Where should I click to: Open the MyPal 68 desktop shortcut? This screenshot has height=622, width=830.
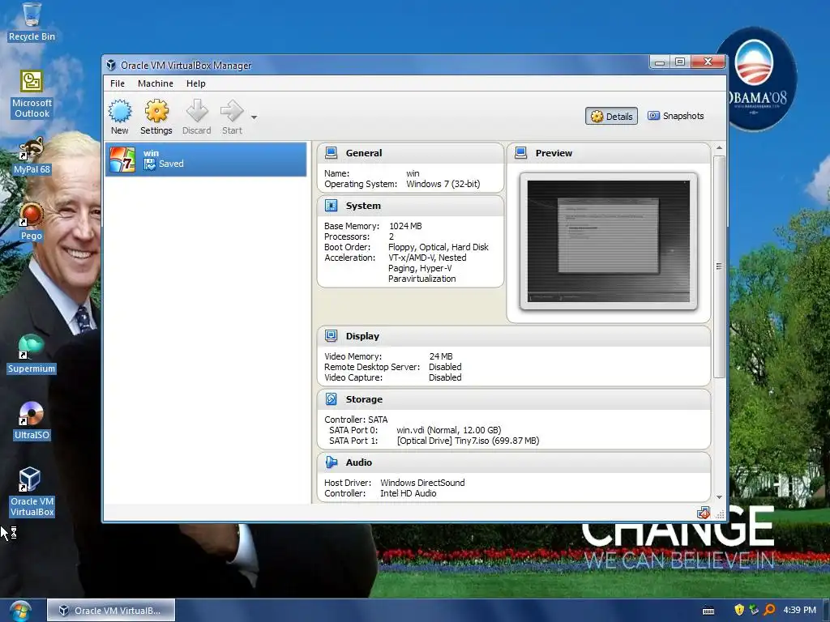tap(32, 155)
